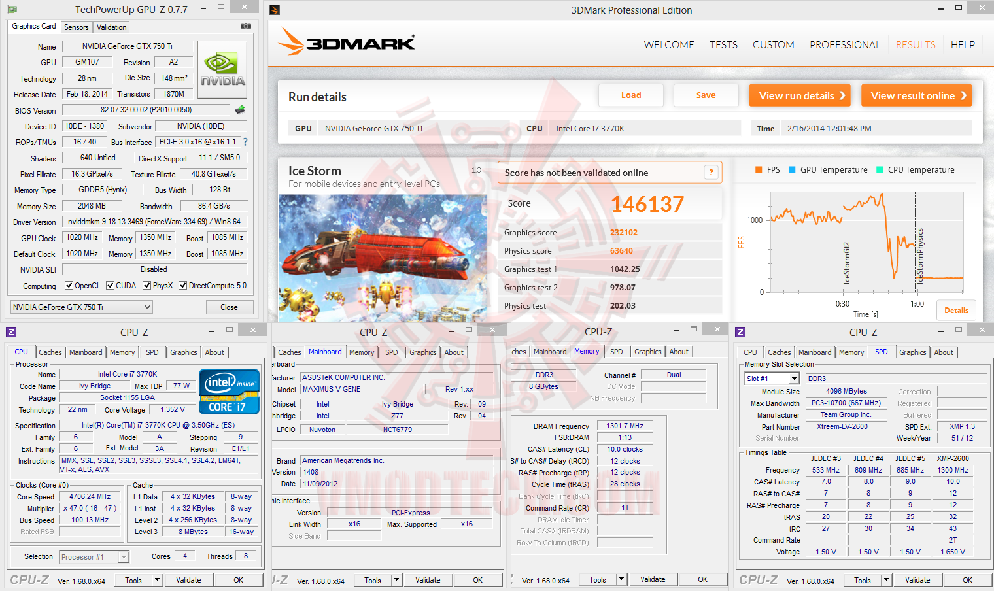This screenshot has width=994, height=591.
Task: Click the Ice Storm preview thumbnail
Action: pyautogui.click(x=383, y=258)
